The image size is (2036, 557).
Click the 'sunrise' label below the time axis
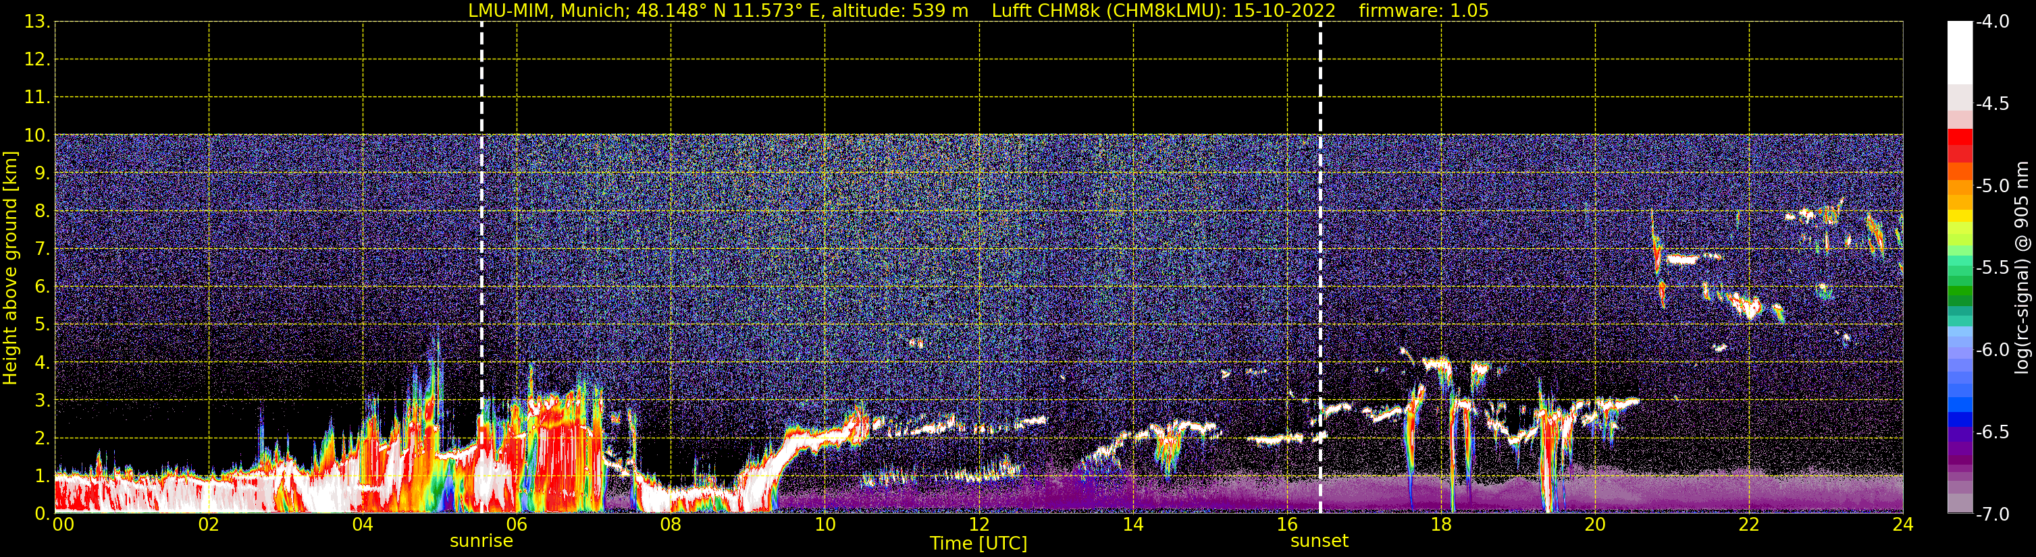pos(481,541)
